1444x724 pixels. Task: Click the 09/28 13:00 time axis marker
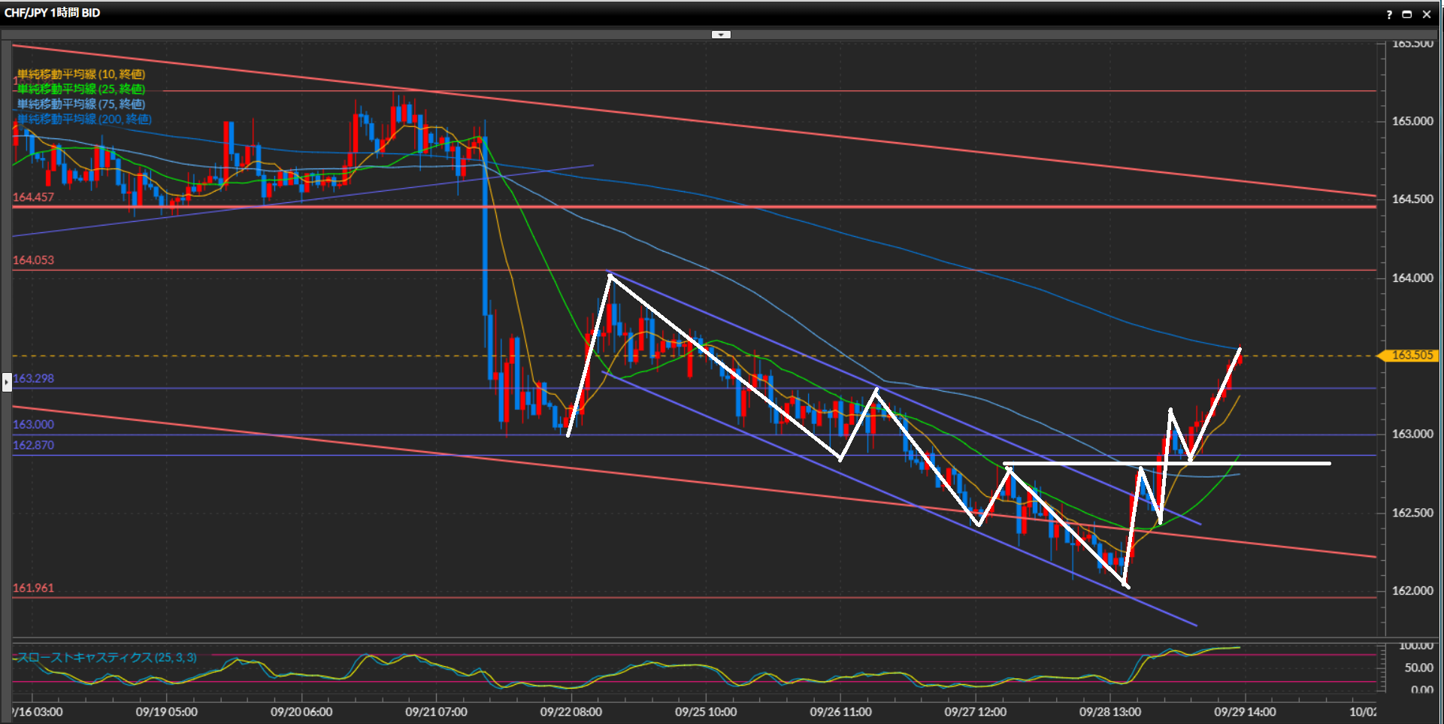tap(1109, 712)
